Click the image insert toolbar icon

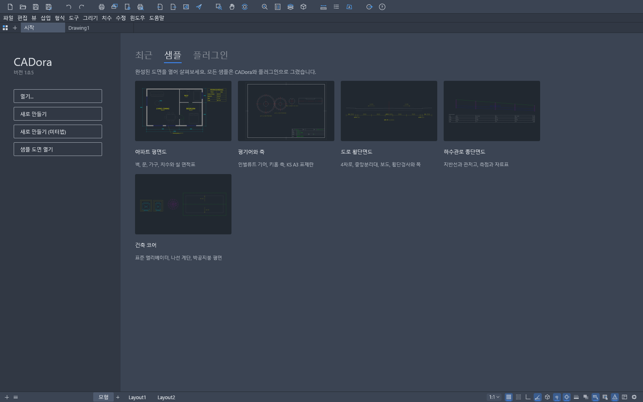click(x=186, y=7)
